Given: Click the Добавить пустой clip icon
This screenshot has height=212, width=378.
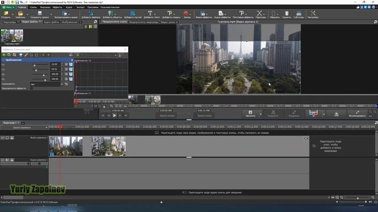Looking at the screenshot, I should (x=132, y=13).
